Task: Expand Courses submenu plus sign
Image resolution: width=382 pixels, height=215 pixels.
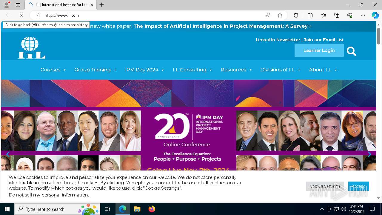Action: pos(64,70)
